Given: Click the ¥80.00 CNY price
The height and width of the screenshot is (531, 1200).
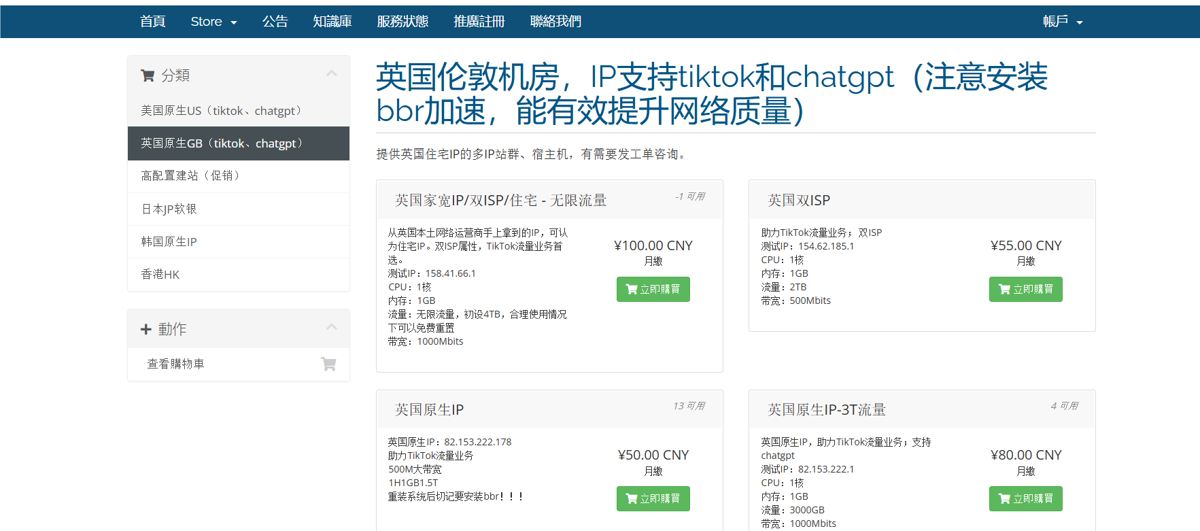Looking at the screenshot, I should (1026, 455).
